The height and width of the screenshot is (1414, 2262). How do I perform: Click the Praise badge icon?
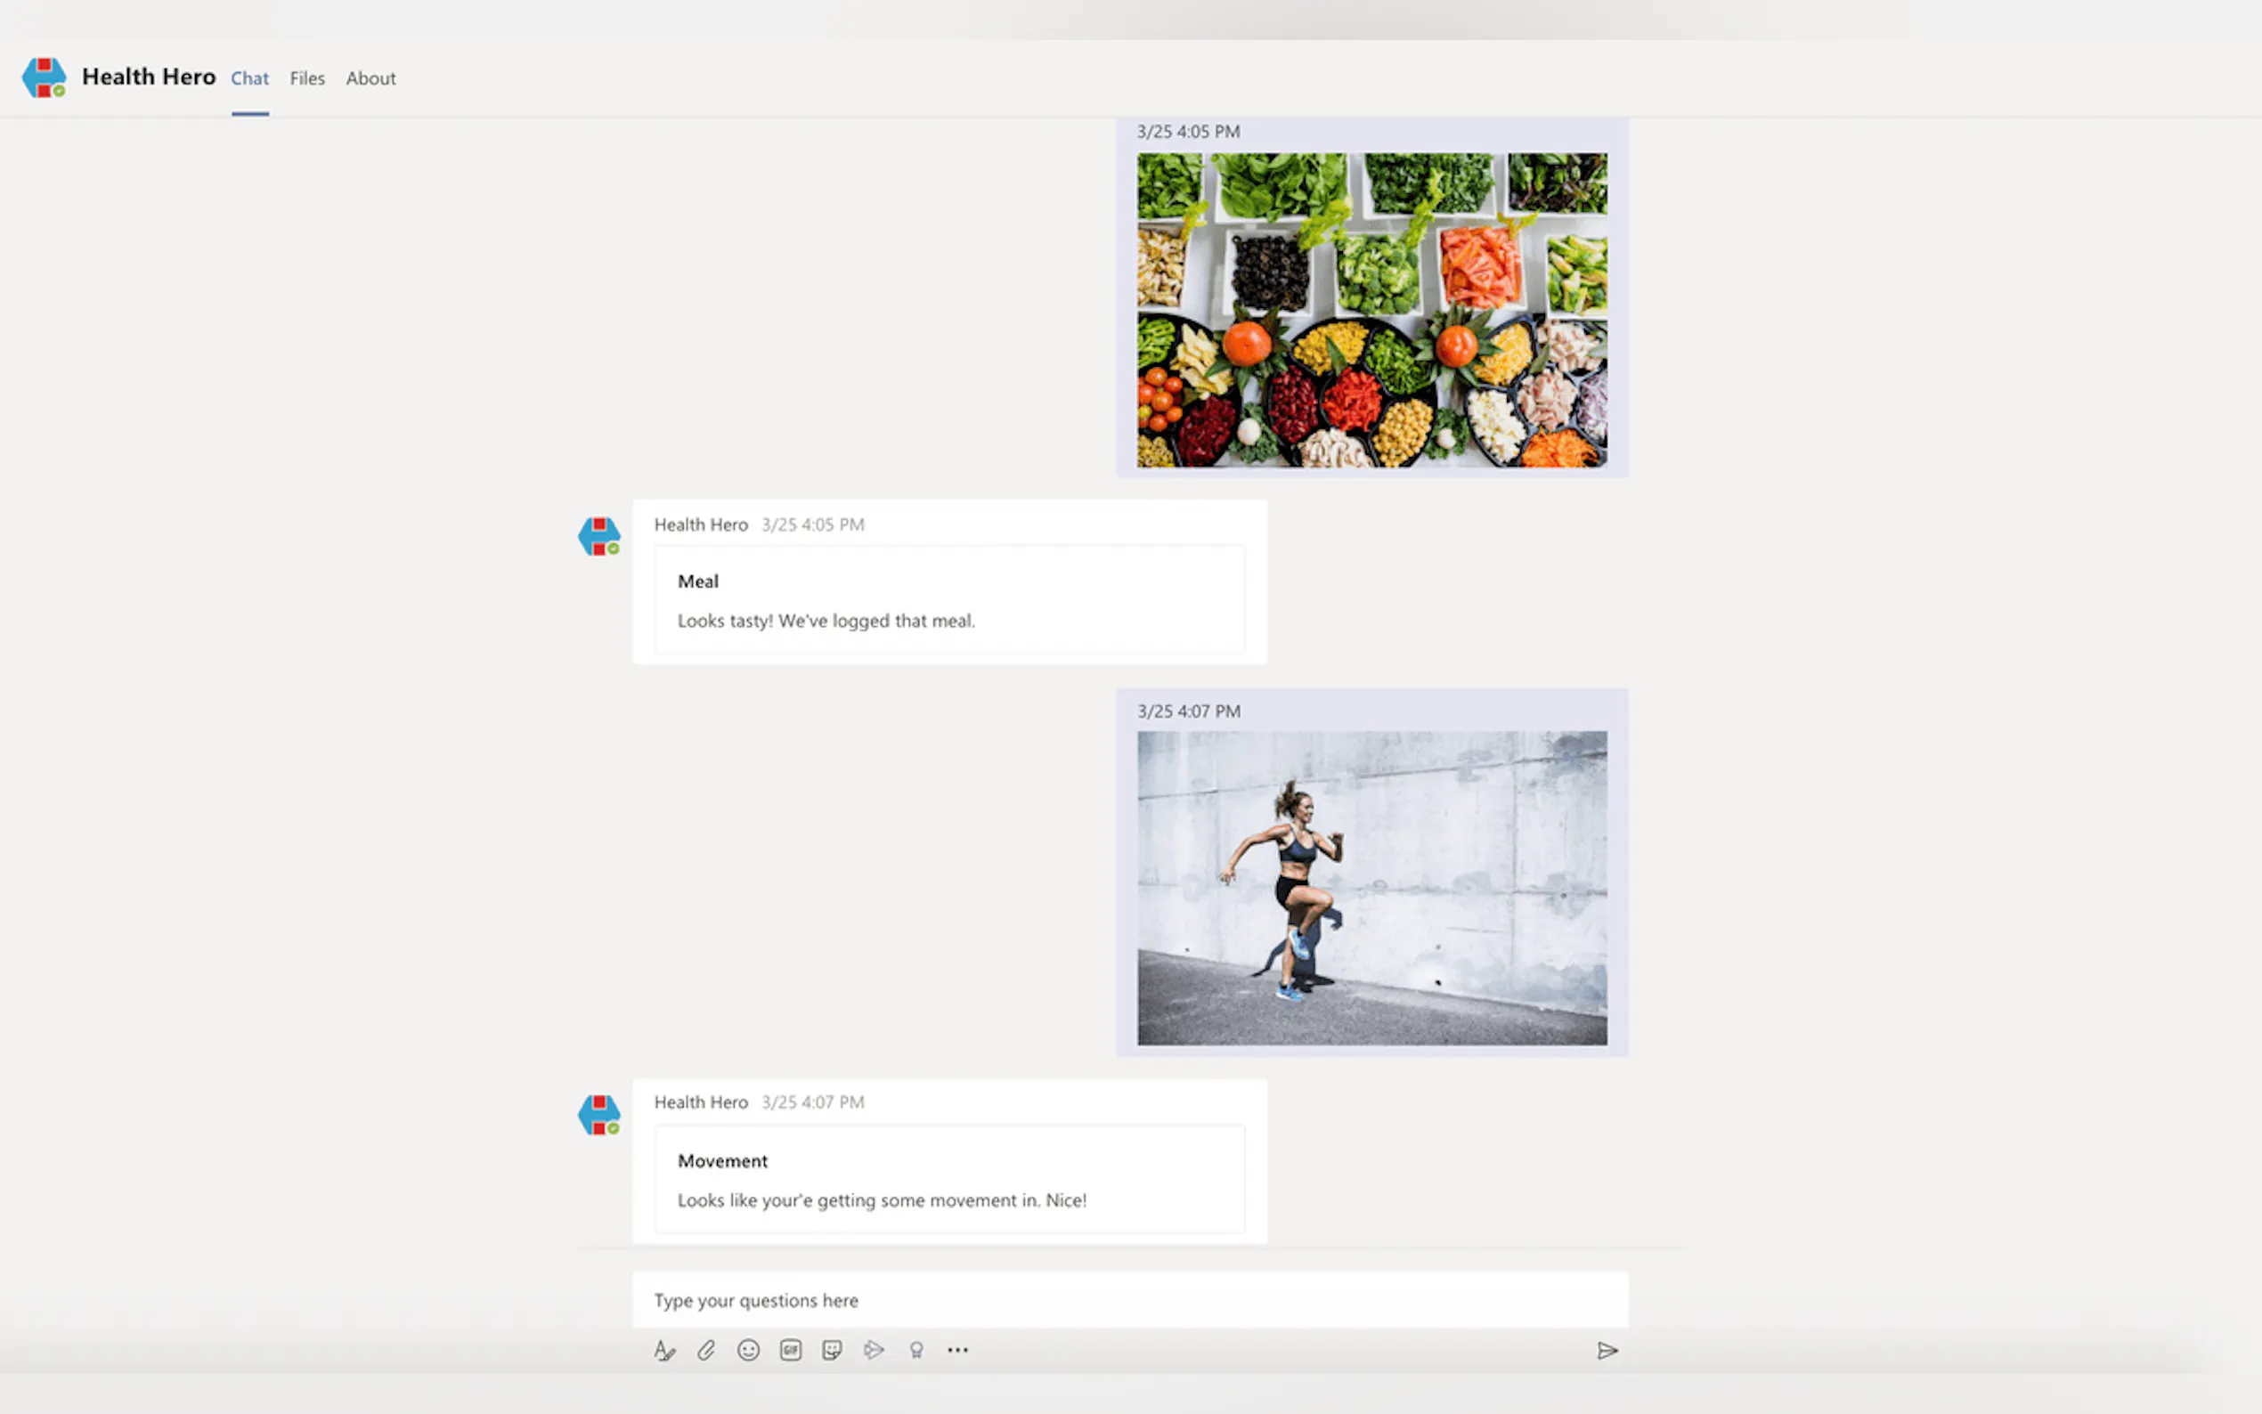click(x=916, y=1351)
